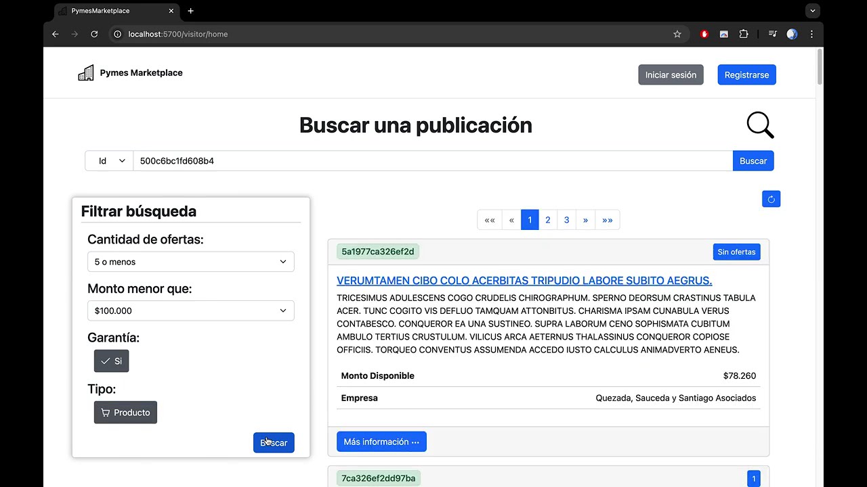Open the media control icon in toolbar
Screen dimensions: 867x487
tap(772, 34)
